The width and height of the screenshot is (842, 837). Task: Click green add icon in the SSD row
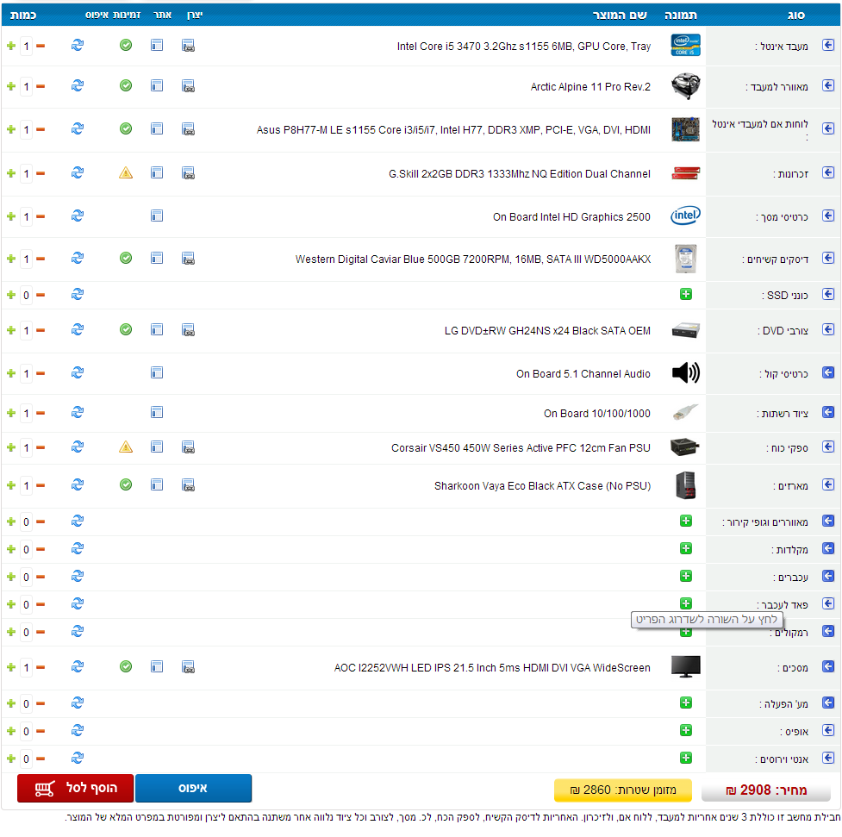coord(686,294)
